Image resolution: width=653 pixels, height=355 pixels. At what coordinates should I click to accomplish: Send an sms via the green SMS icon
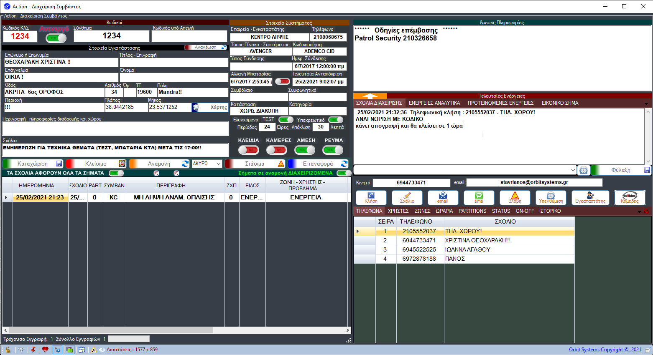click(479, 197)
